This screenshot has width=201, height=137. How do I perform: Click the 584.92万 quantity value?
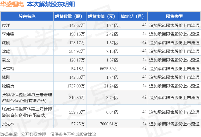[x=77, y=51]
